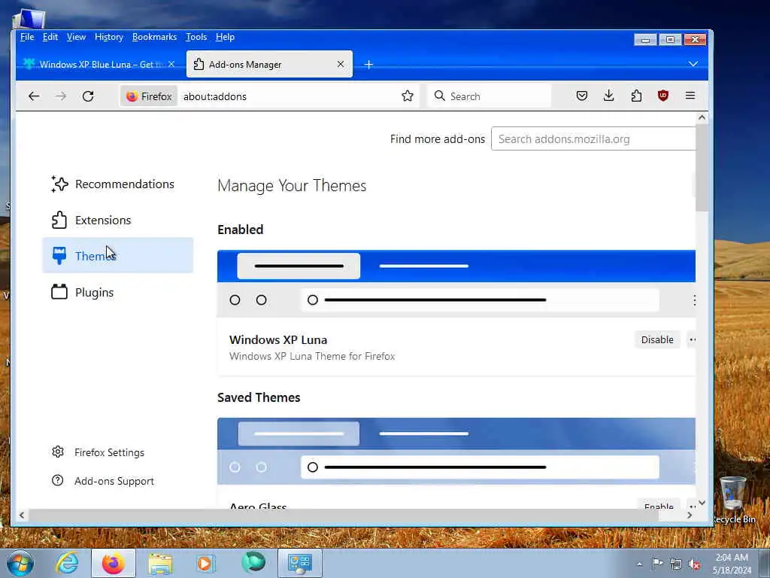Show hidden tray icons arrow

point(639,564)
